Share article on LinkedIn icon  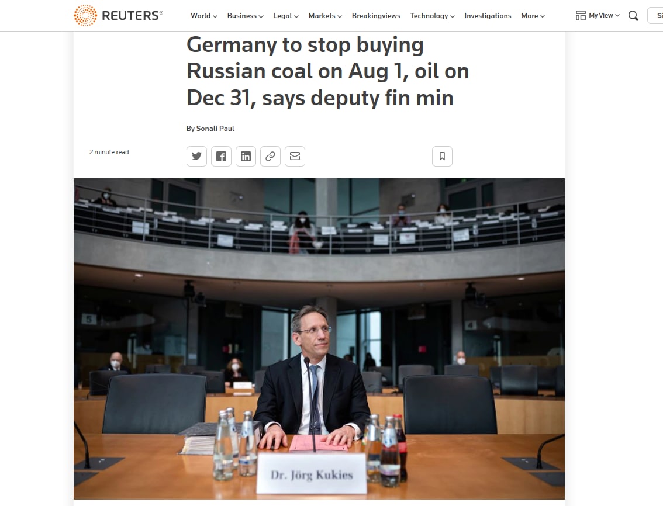coord(246,157)
